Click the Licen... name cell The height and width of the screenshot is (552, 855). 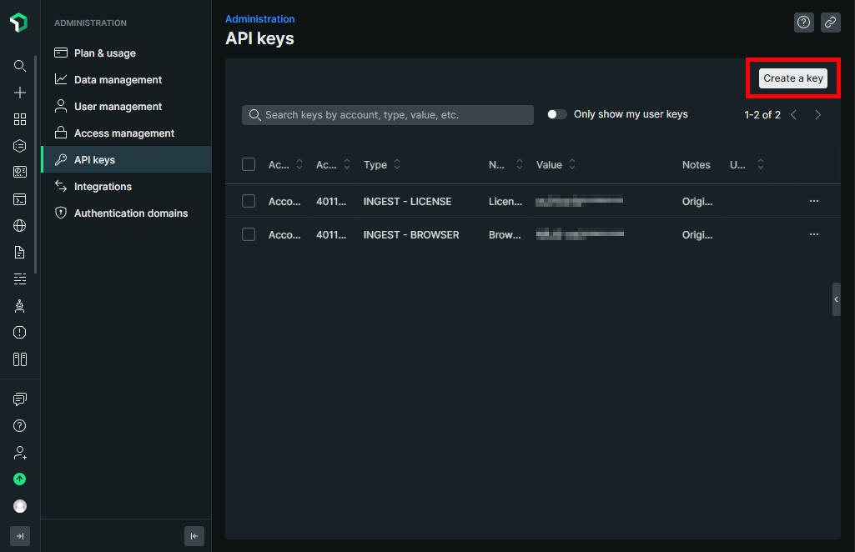pos(505,202)
